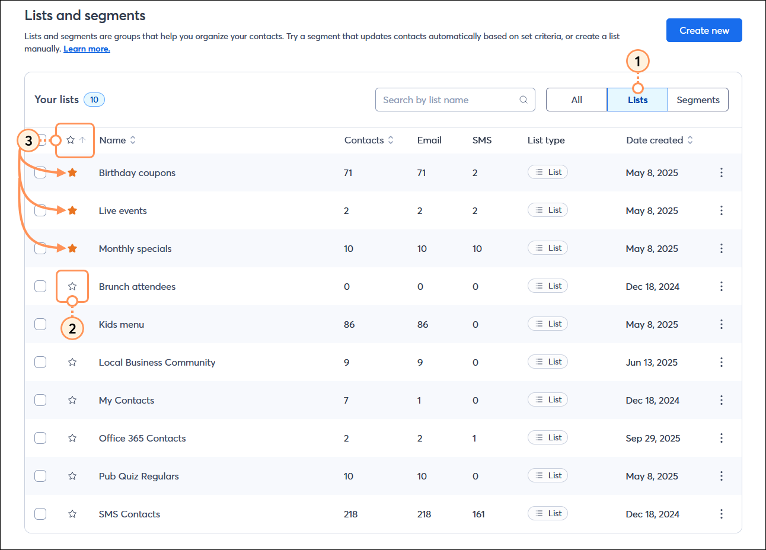This screenshot has height=550, width=766.
Task: Star the Brunch attendees list
Action: (72, 286)
